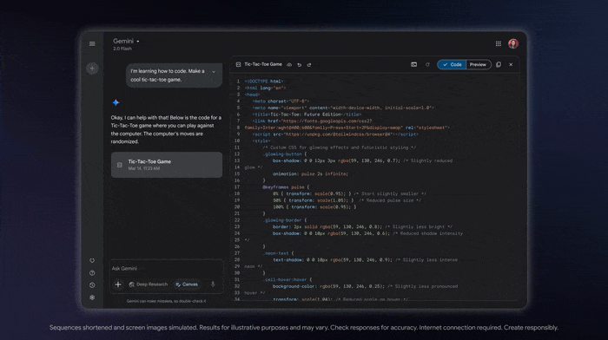608x340 pixels.
Task: Click the Tic-Tac-Toe Game canvas title
Action: (x=263, y=64)
